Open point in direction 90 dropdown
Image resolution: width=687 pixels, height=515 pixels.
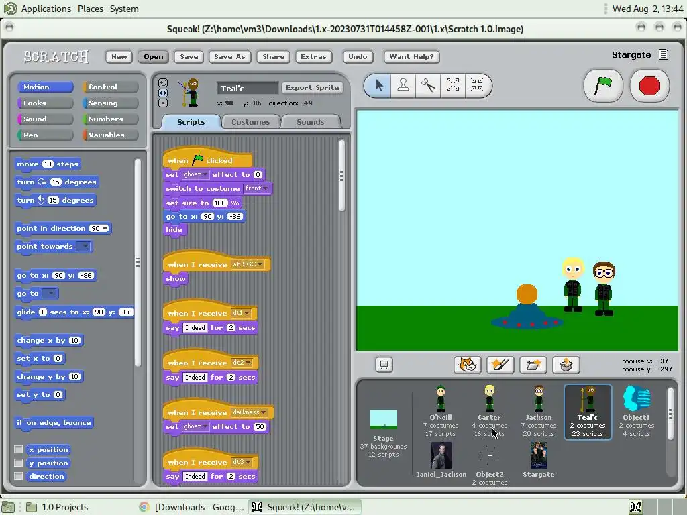point(105,228)
